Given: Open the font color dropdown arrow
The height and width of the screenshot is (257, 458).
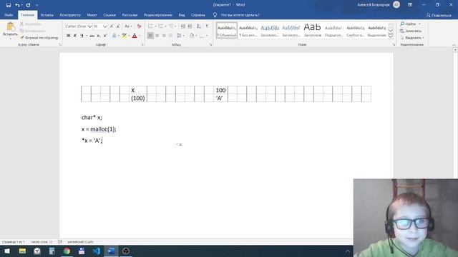Looking at the screenshot, I should tap(140, 36).
